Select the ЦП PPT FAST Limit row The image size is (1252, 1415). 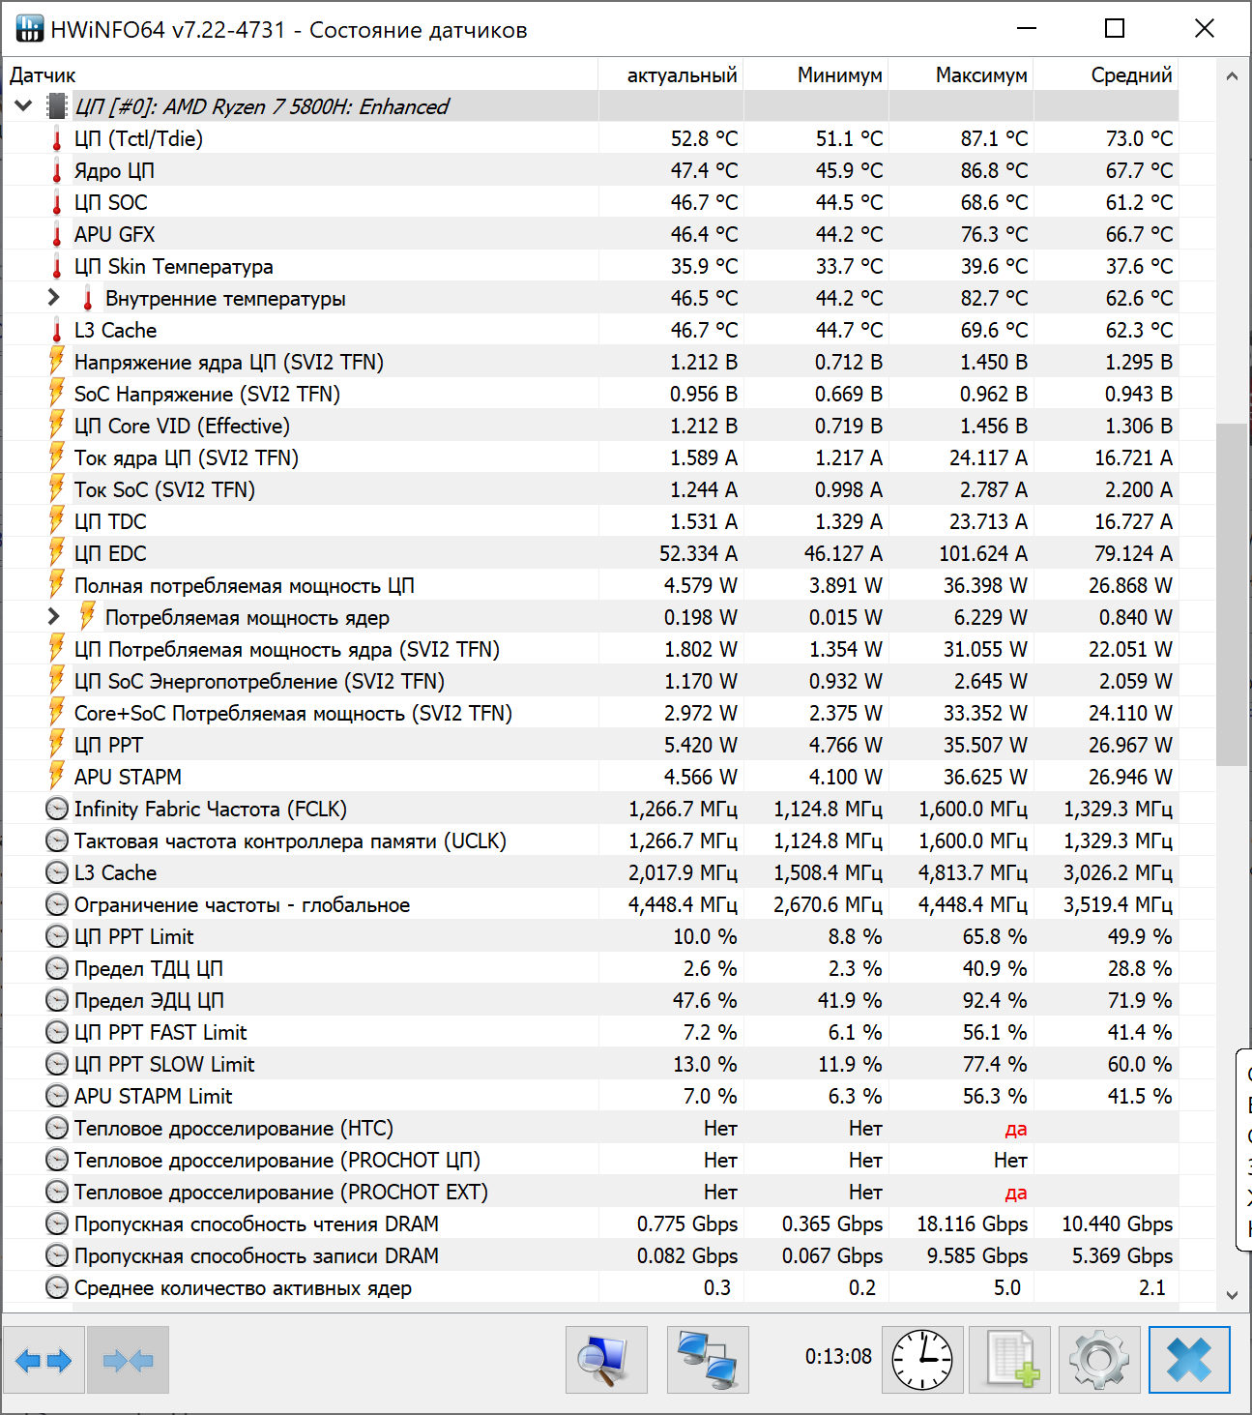tap(591, 1032)
